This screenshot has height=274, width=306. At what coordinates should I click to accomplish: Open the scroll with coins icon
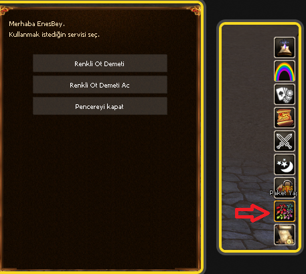285,235
